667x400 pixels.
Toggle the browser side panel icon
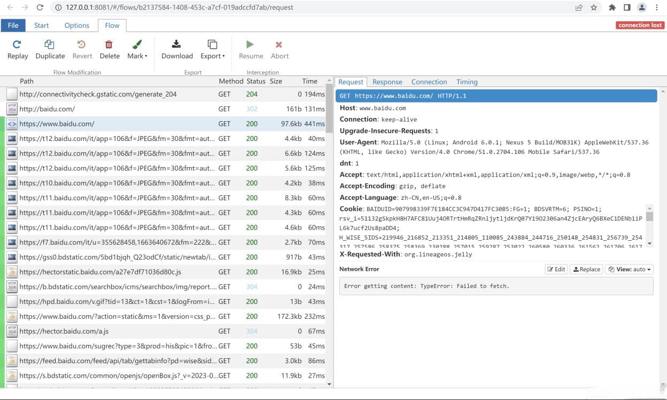pos(627,7)
